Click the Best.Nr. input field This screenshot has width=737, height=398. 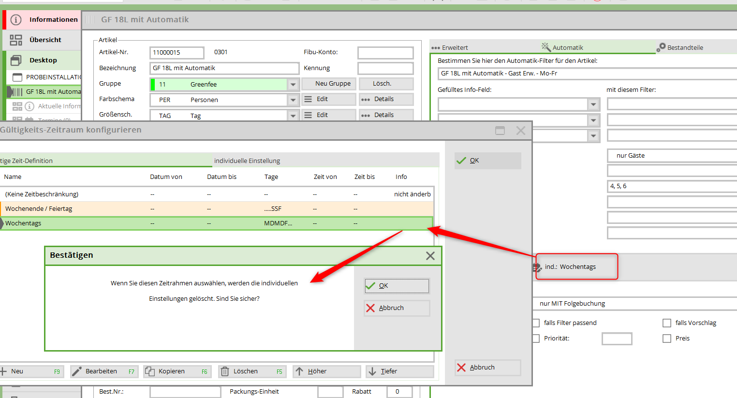(185, 392)
